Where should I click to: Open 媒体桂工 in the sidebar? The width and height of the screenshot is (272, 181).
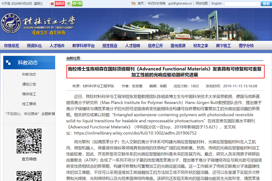tap(29, 94)
